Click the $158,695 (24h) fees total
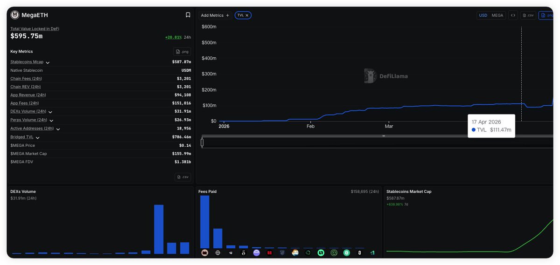This screenshot has width=560, height=265. click(365, 191)
